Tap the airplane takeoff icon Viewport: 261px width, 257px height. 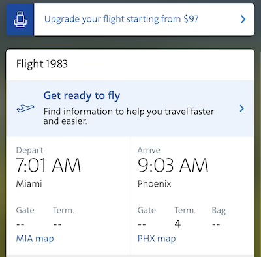[x=25, y=108]
